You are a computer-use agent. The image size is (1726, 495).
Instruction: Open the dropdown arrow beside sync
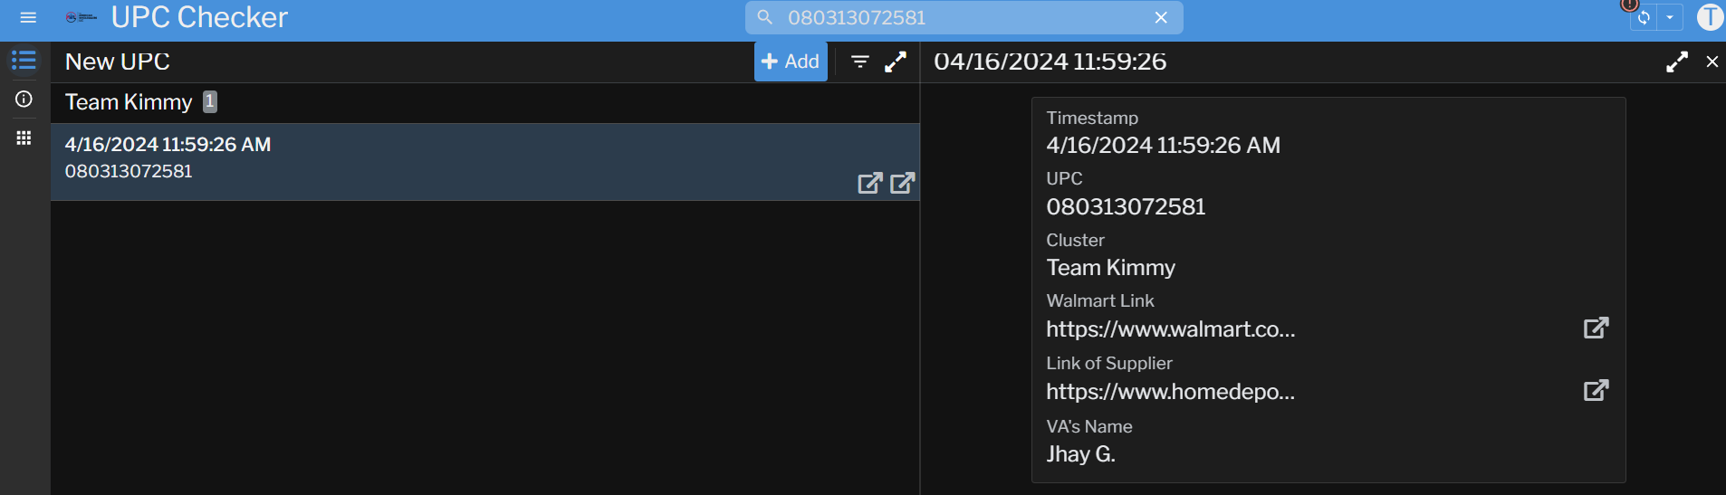tap(1670, 17)
